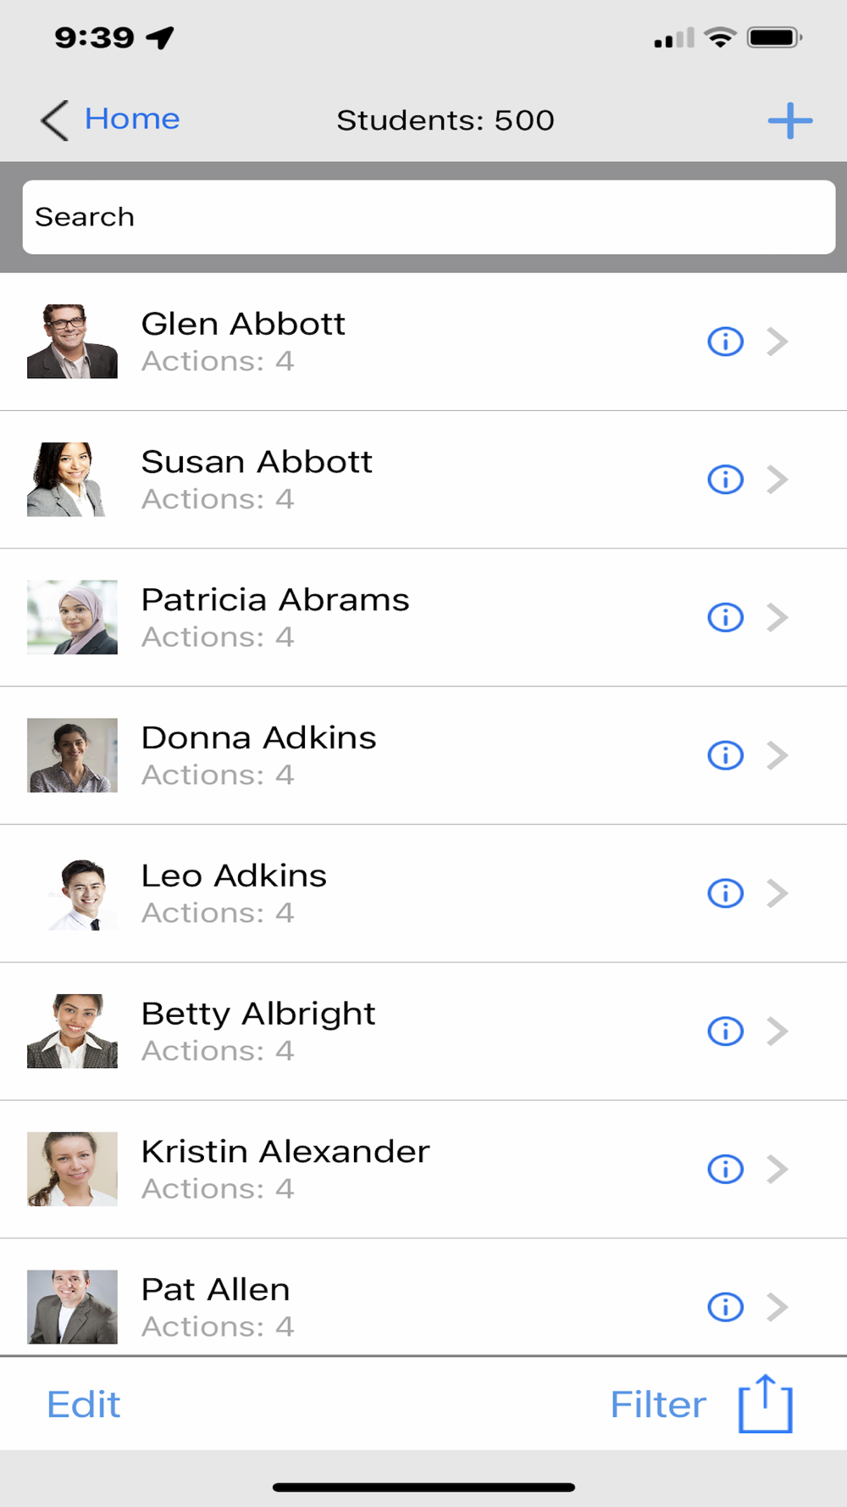Open info icon for Patricia Abrams

pos(725,617)
